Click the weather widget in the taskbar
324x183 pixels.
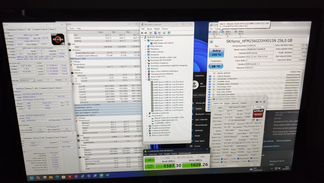click(x=256, y=169)
